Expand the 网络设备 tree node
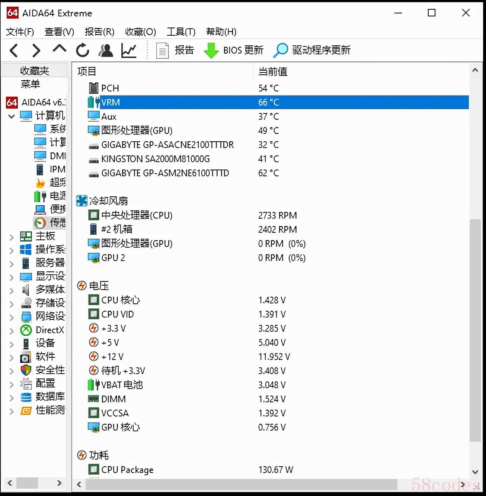 (x=12, y=317)
